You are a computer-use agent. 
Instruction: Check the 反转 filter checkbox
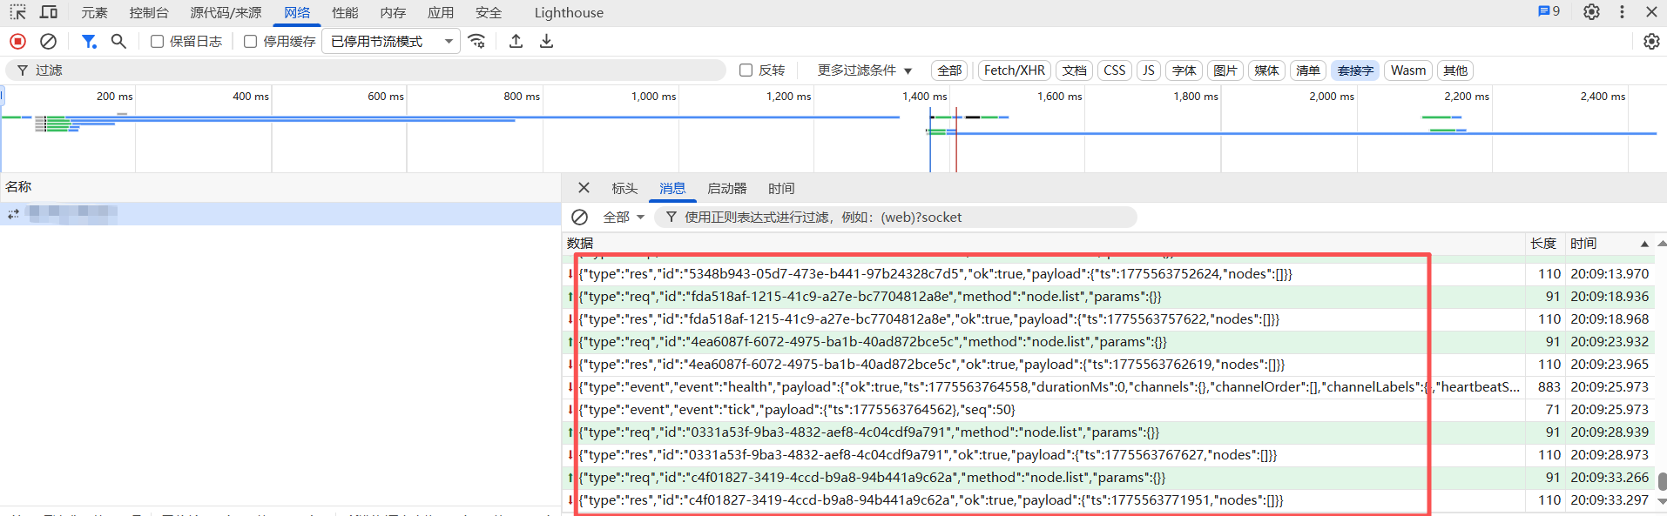pyautogui.click(x=746, y=70)
